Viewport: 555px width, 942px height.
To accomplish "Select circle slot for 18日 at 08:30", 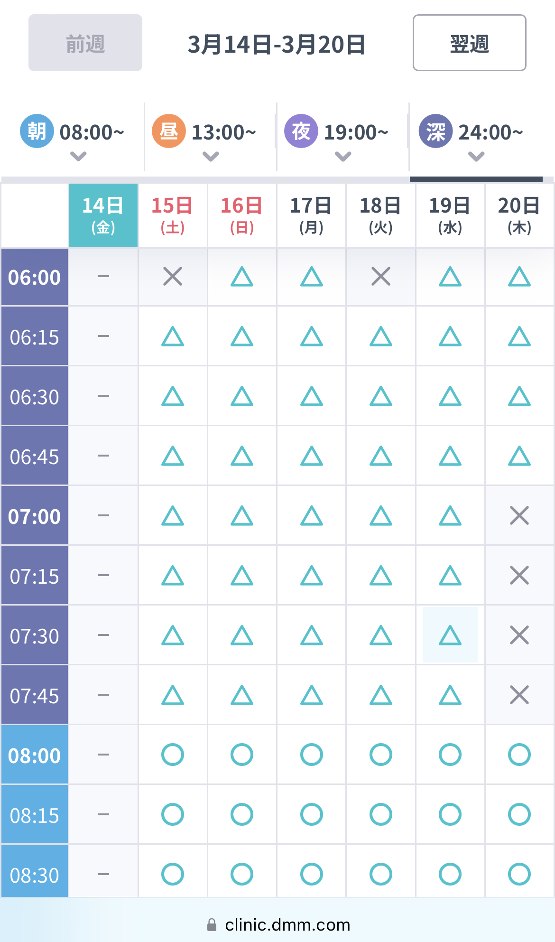I will (x=381, y=874).
